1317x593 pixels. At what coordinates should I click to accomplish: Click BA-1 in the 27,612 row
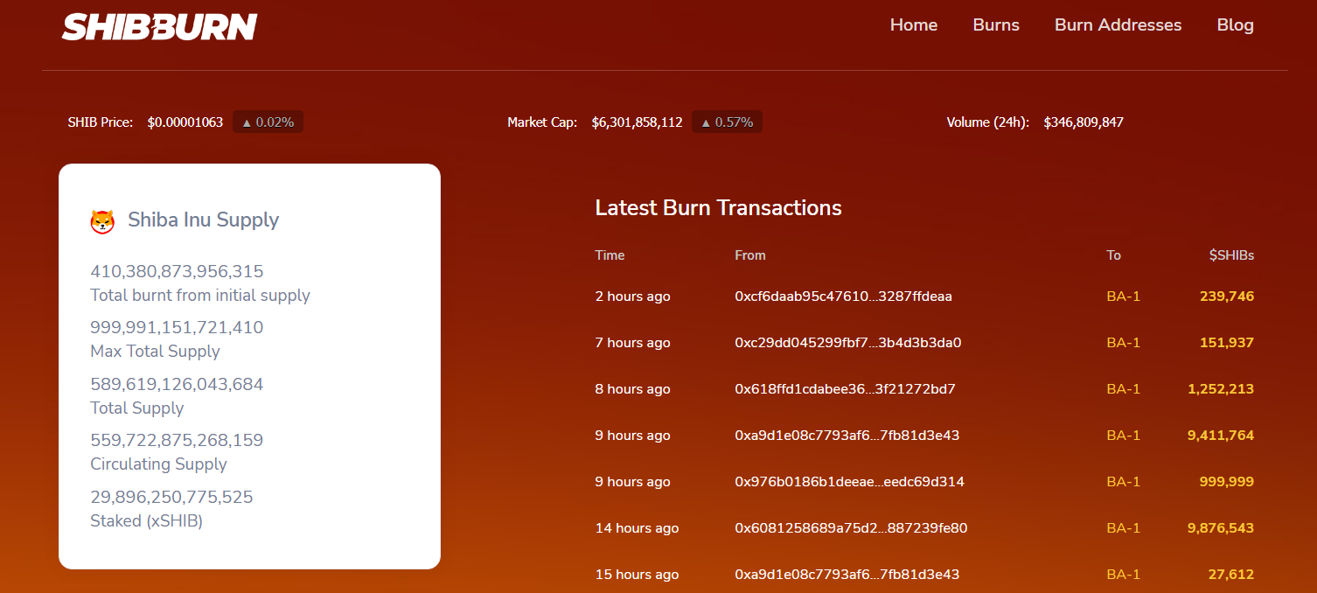[x=1123, y=575]
